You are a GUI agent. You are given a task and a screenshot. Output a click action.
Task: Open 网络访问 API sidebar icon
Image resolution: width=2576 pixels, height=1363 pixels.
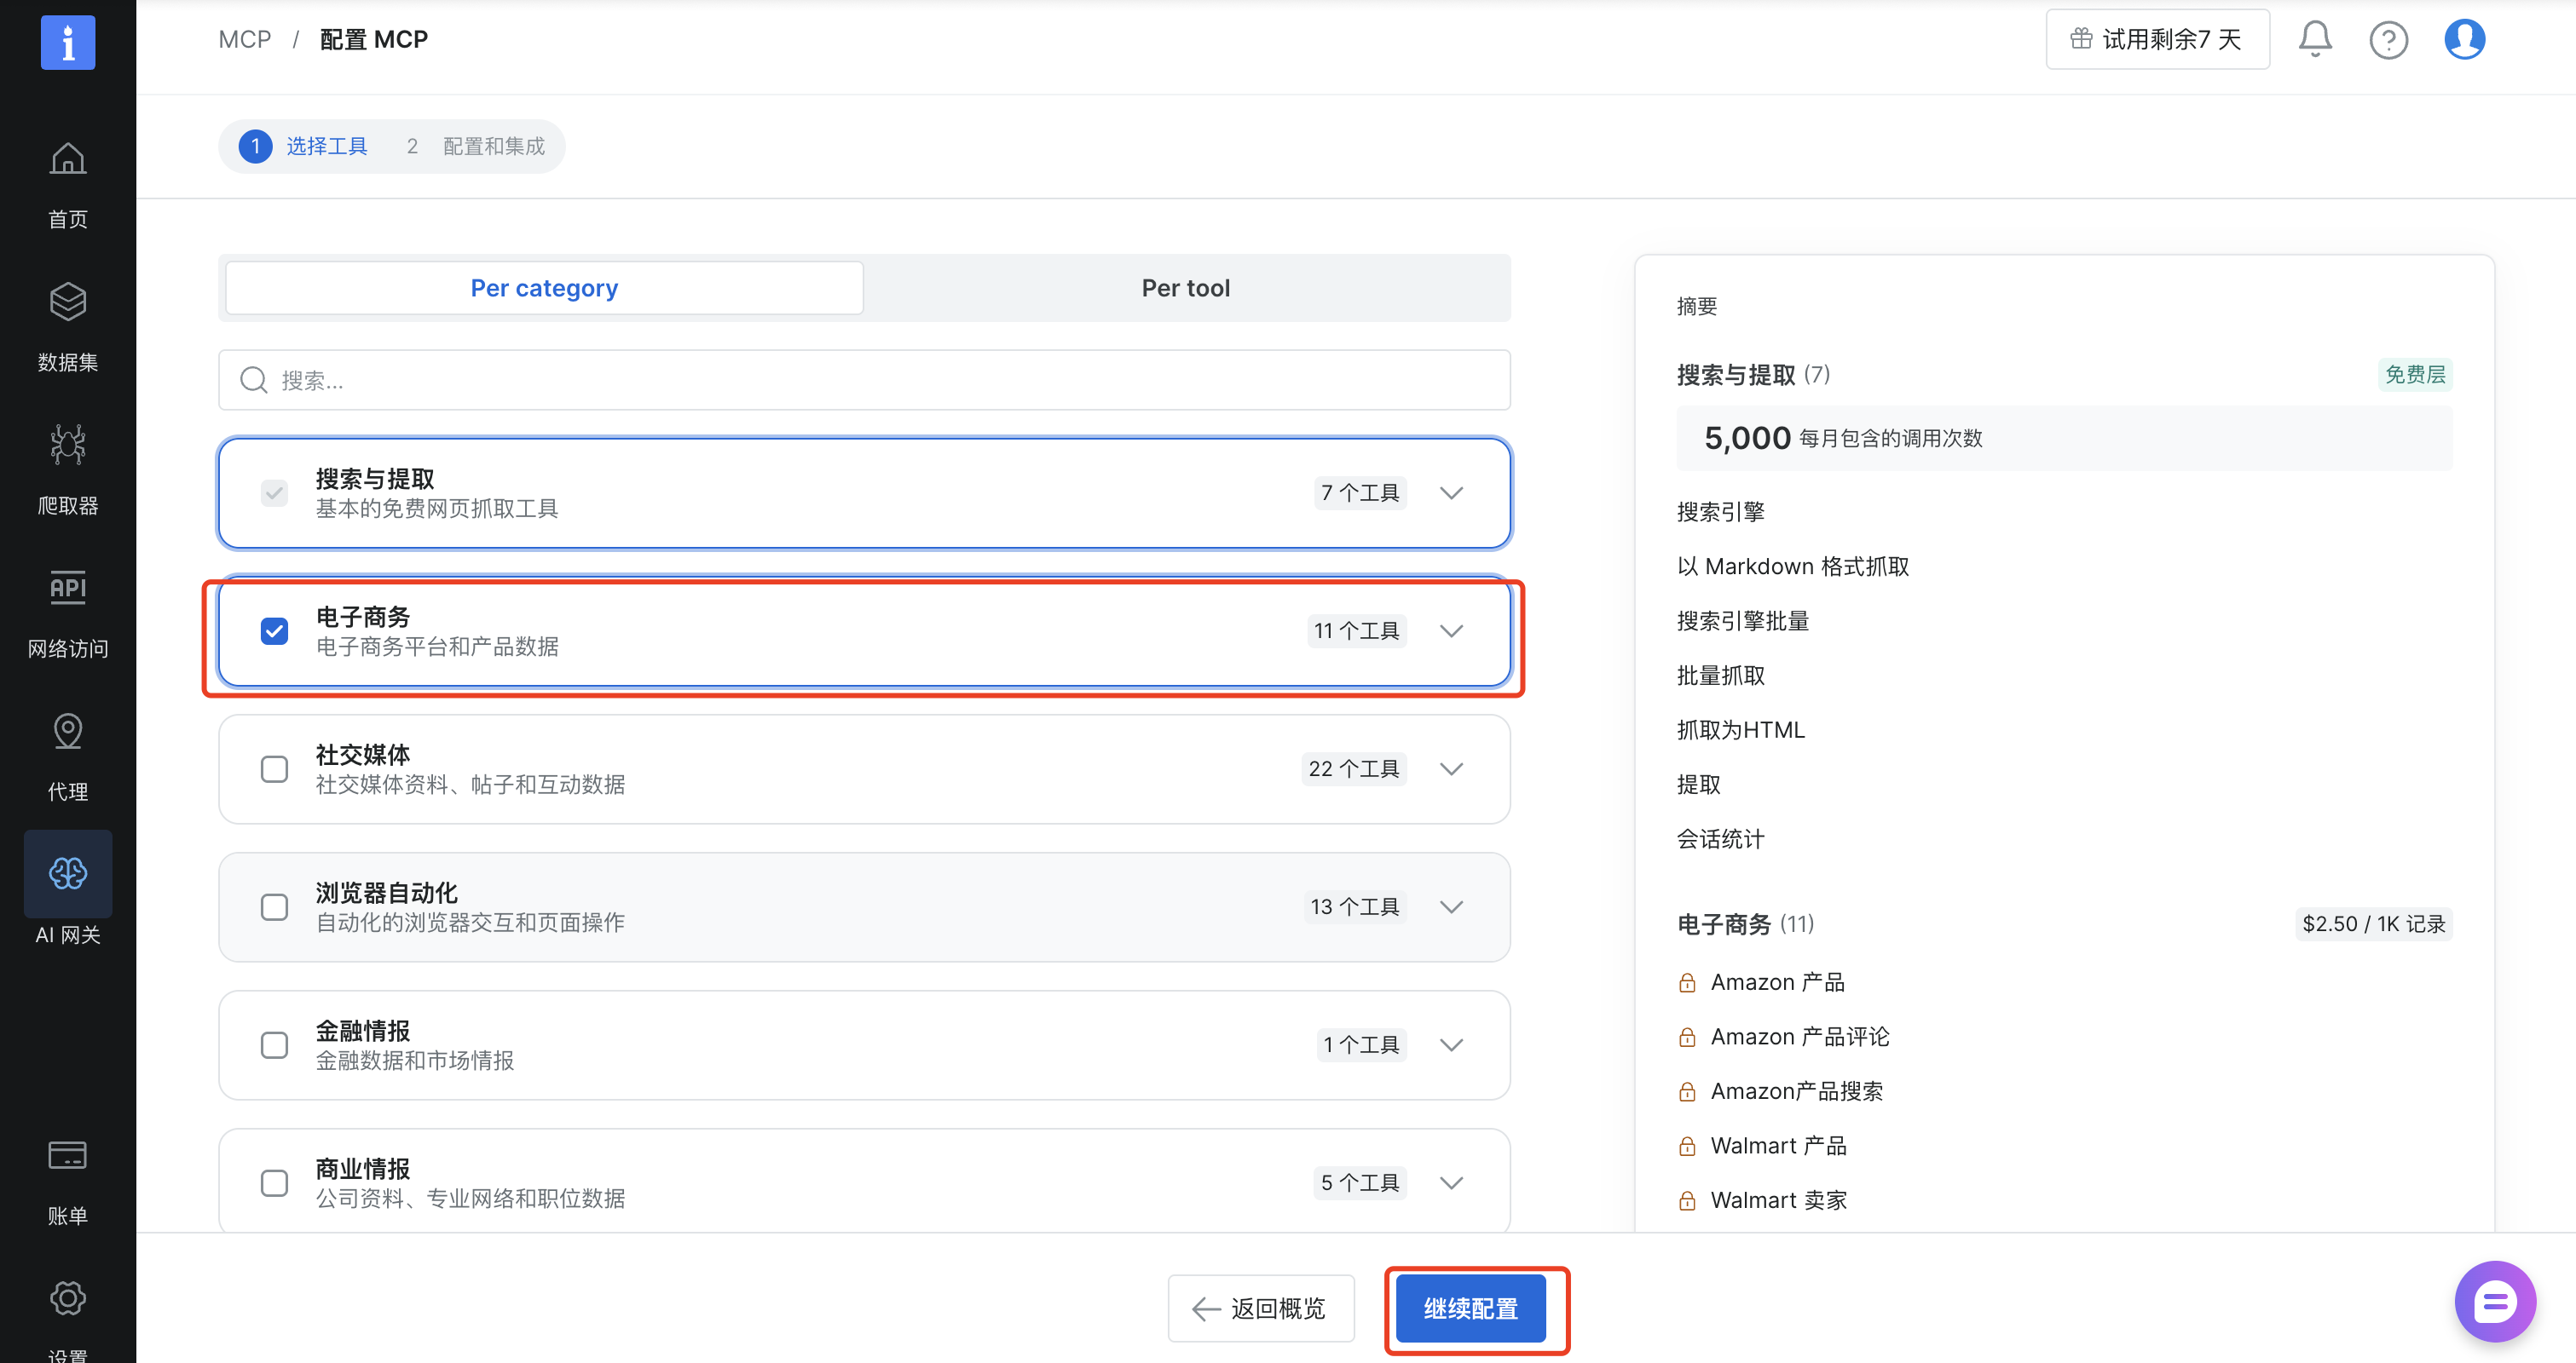tap(68, 589)
